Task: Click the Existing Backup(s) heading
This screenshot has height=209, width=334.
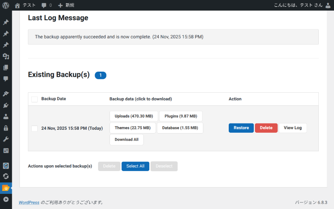Action: [59, 75]
